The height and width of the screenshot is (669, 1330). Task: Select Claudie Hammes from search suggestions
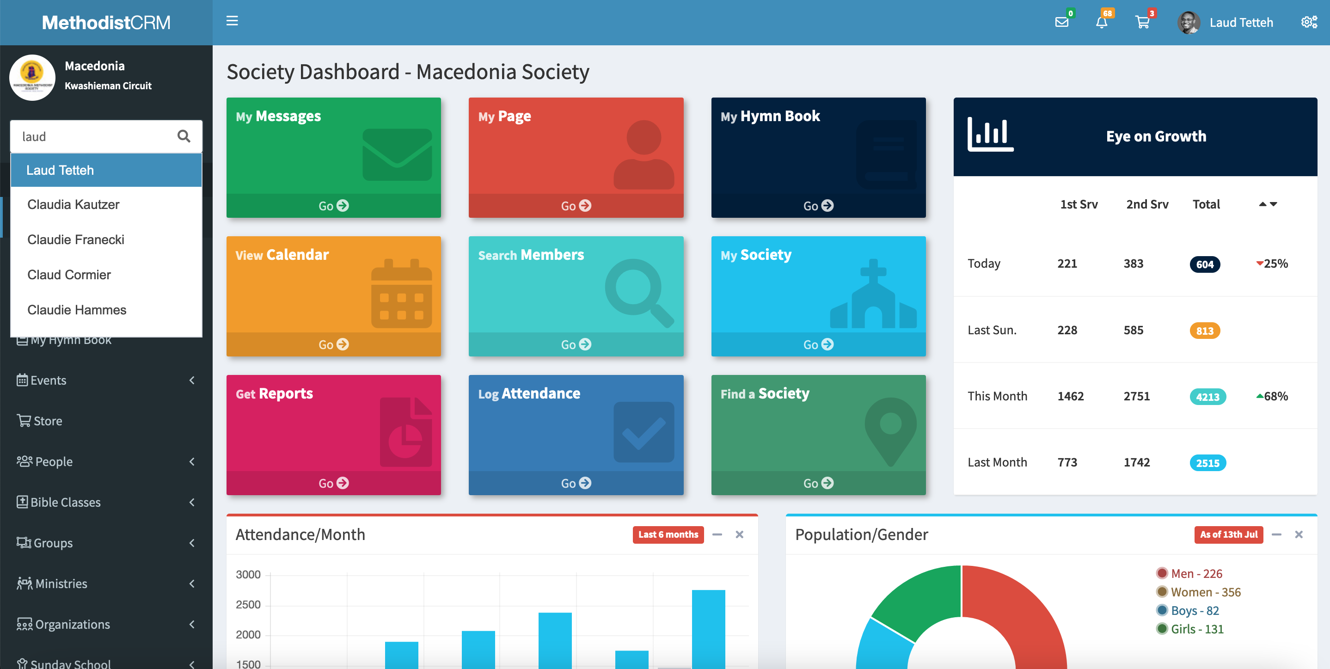106,310
